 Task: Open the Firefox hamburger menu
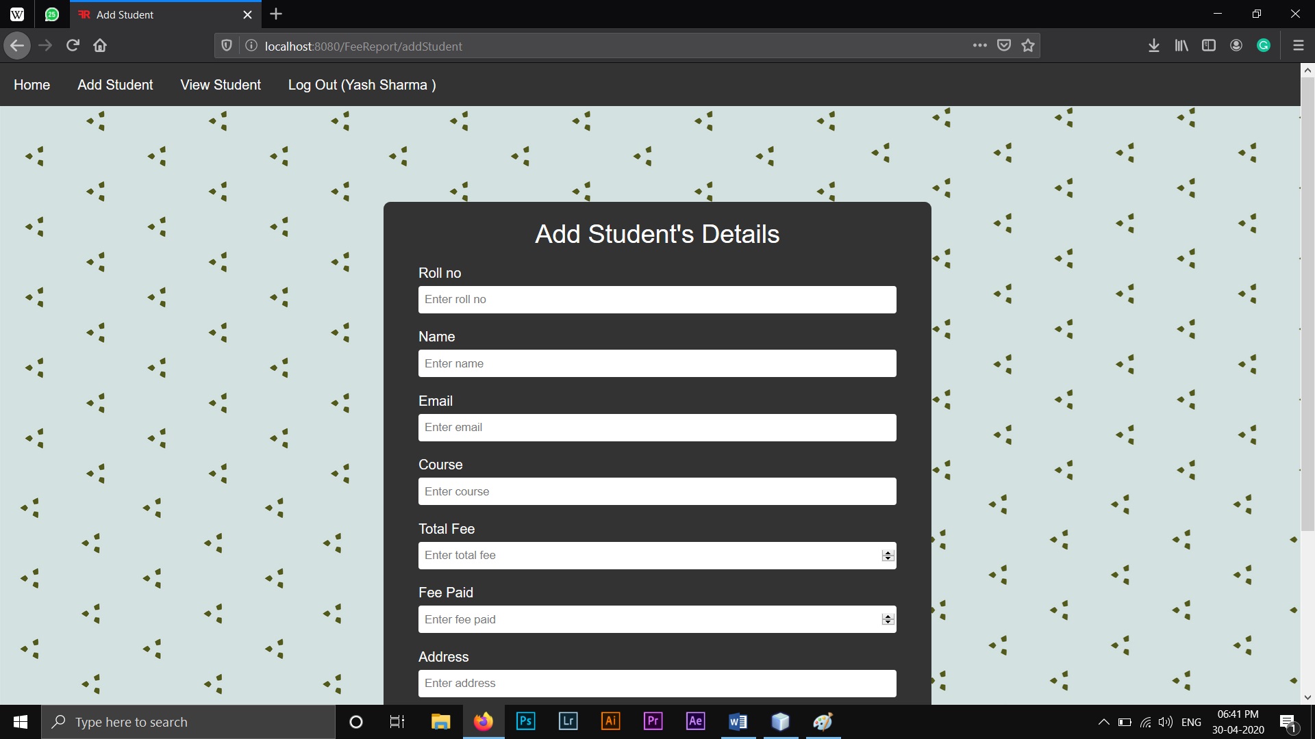[1298, 46]
